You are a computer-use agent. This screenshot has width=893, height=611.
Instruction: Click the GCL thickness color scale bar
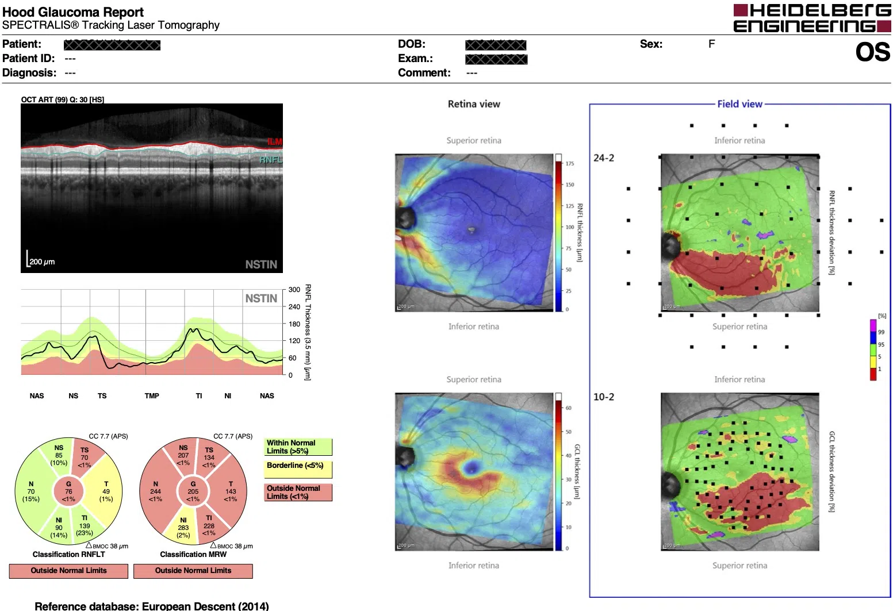(558, 472)
